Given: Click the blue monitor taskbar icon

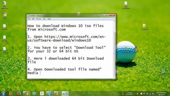Looking at the screenshot, I should (50, 94).
